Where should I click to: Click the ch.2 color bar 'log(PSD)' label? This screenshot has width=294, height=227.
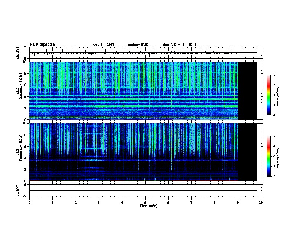278,158
